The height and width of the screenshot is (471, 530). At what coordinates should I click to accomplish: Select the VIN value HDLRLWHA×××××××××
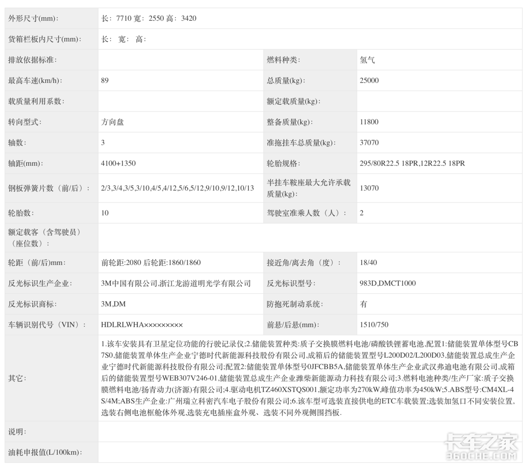pos(142,325)
